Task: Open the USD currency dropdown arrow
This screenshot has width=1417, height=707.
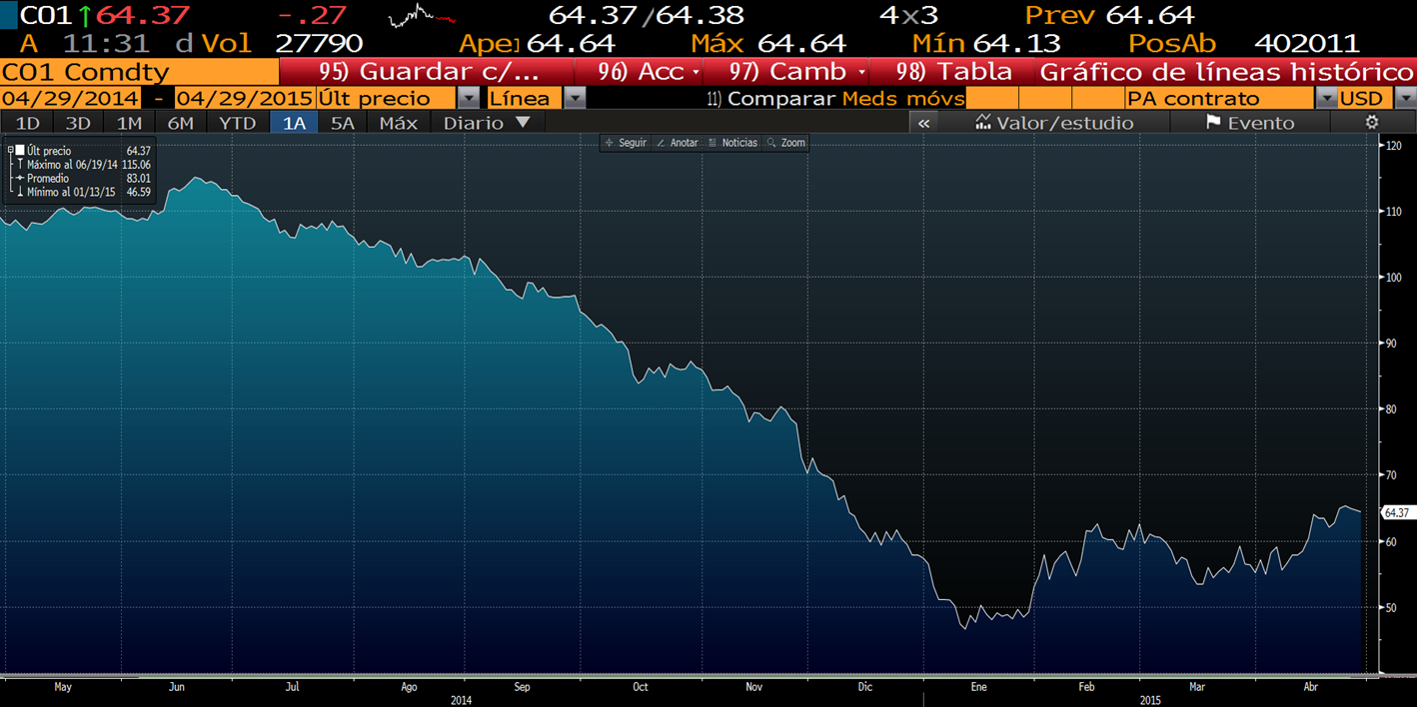Action: (x=1405, y=98)
